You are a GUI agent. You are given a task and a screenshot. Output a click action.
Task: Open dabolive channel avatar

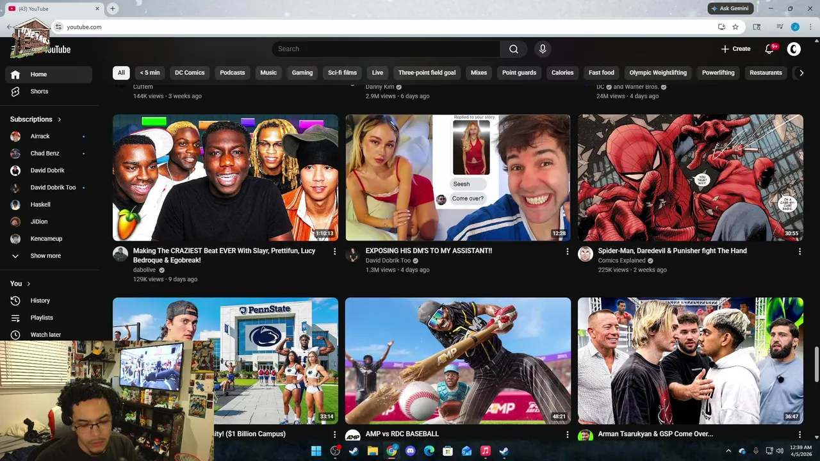pos(120,254)
